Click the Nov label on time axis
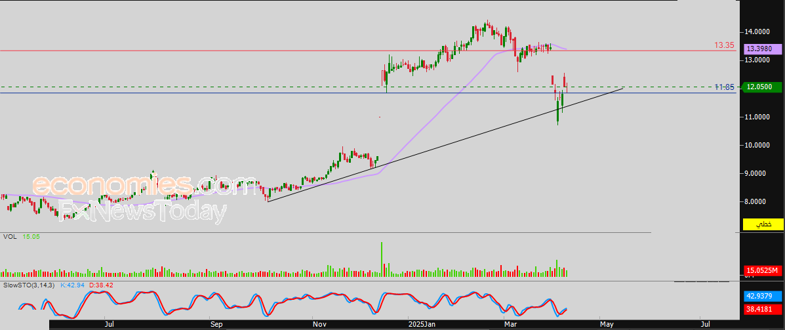Image resolution: width=785 pixels, height=330 pixels. click(x=320, y=325)
